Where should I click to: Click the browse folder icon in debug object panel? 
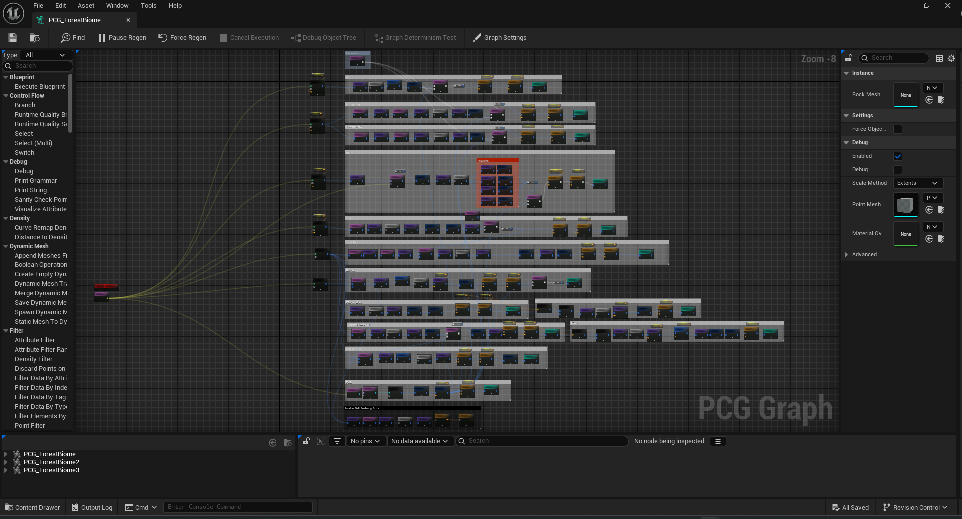point(287,443)
